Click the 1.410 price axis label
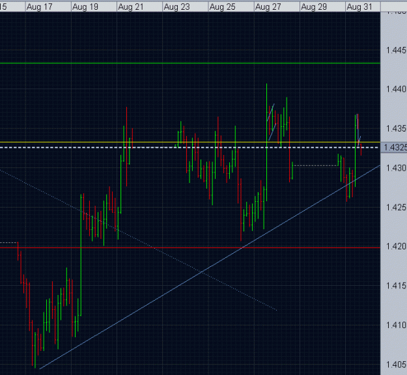Viewport: 407px width, 375px height. (x=396, y=325)
